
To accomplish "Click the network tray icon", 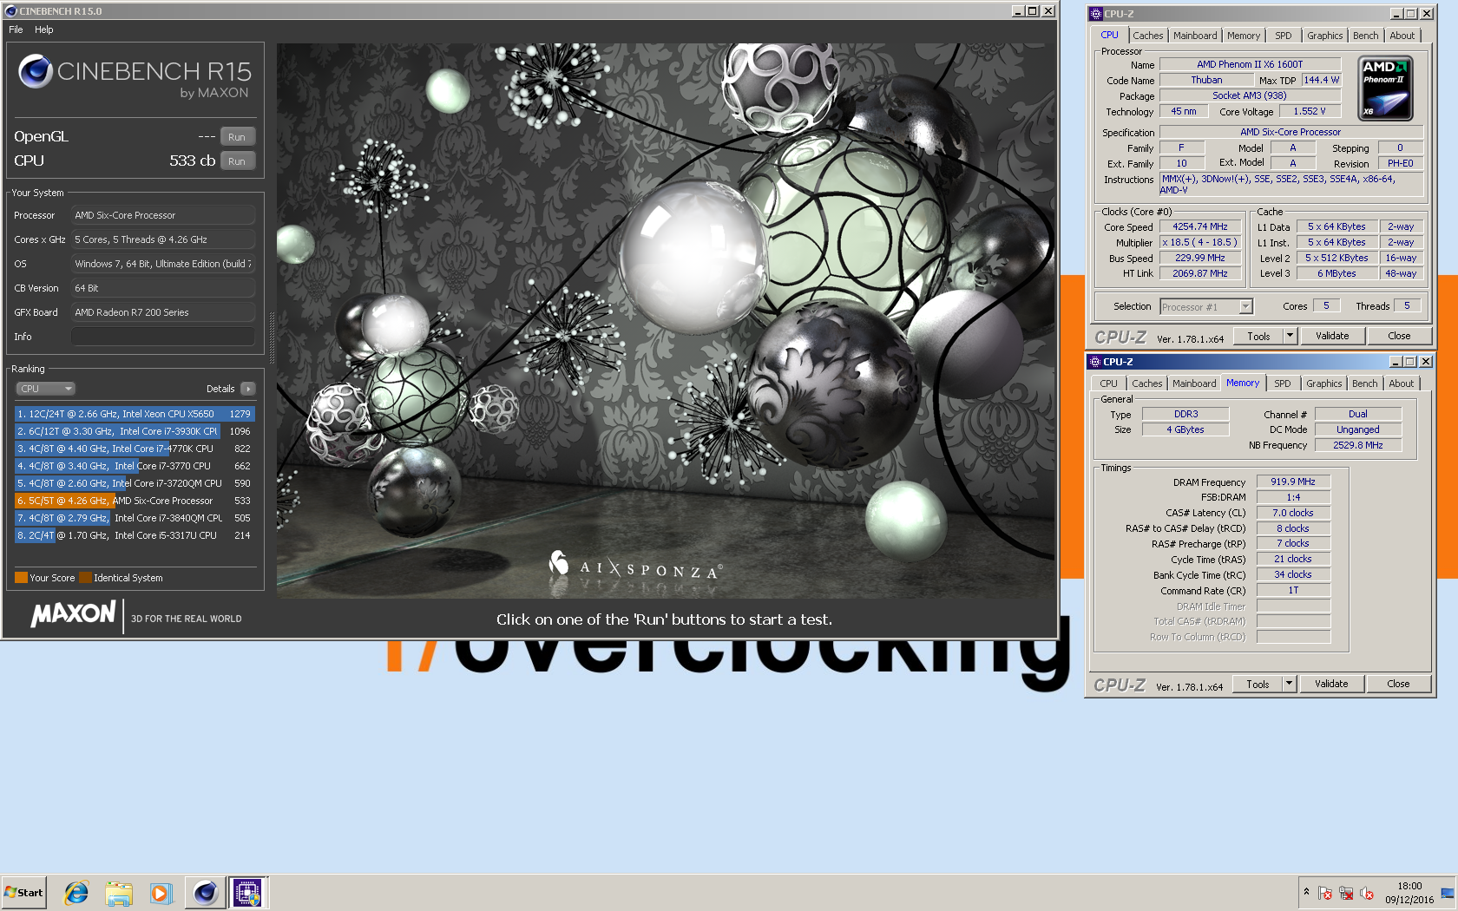I will [1346, 893].
